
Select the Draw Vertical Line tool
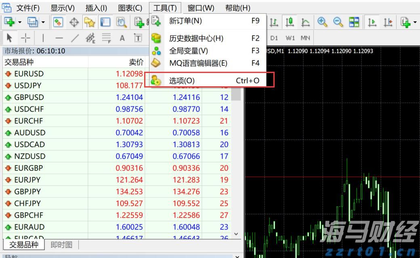click(x=43, y=37)
